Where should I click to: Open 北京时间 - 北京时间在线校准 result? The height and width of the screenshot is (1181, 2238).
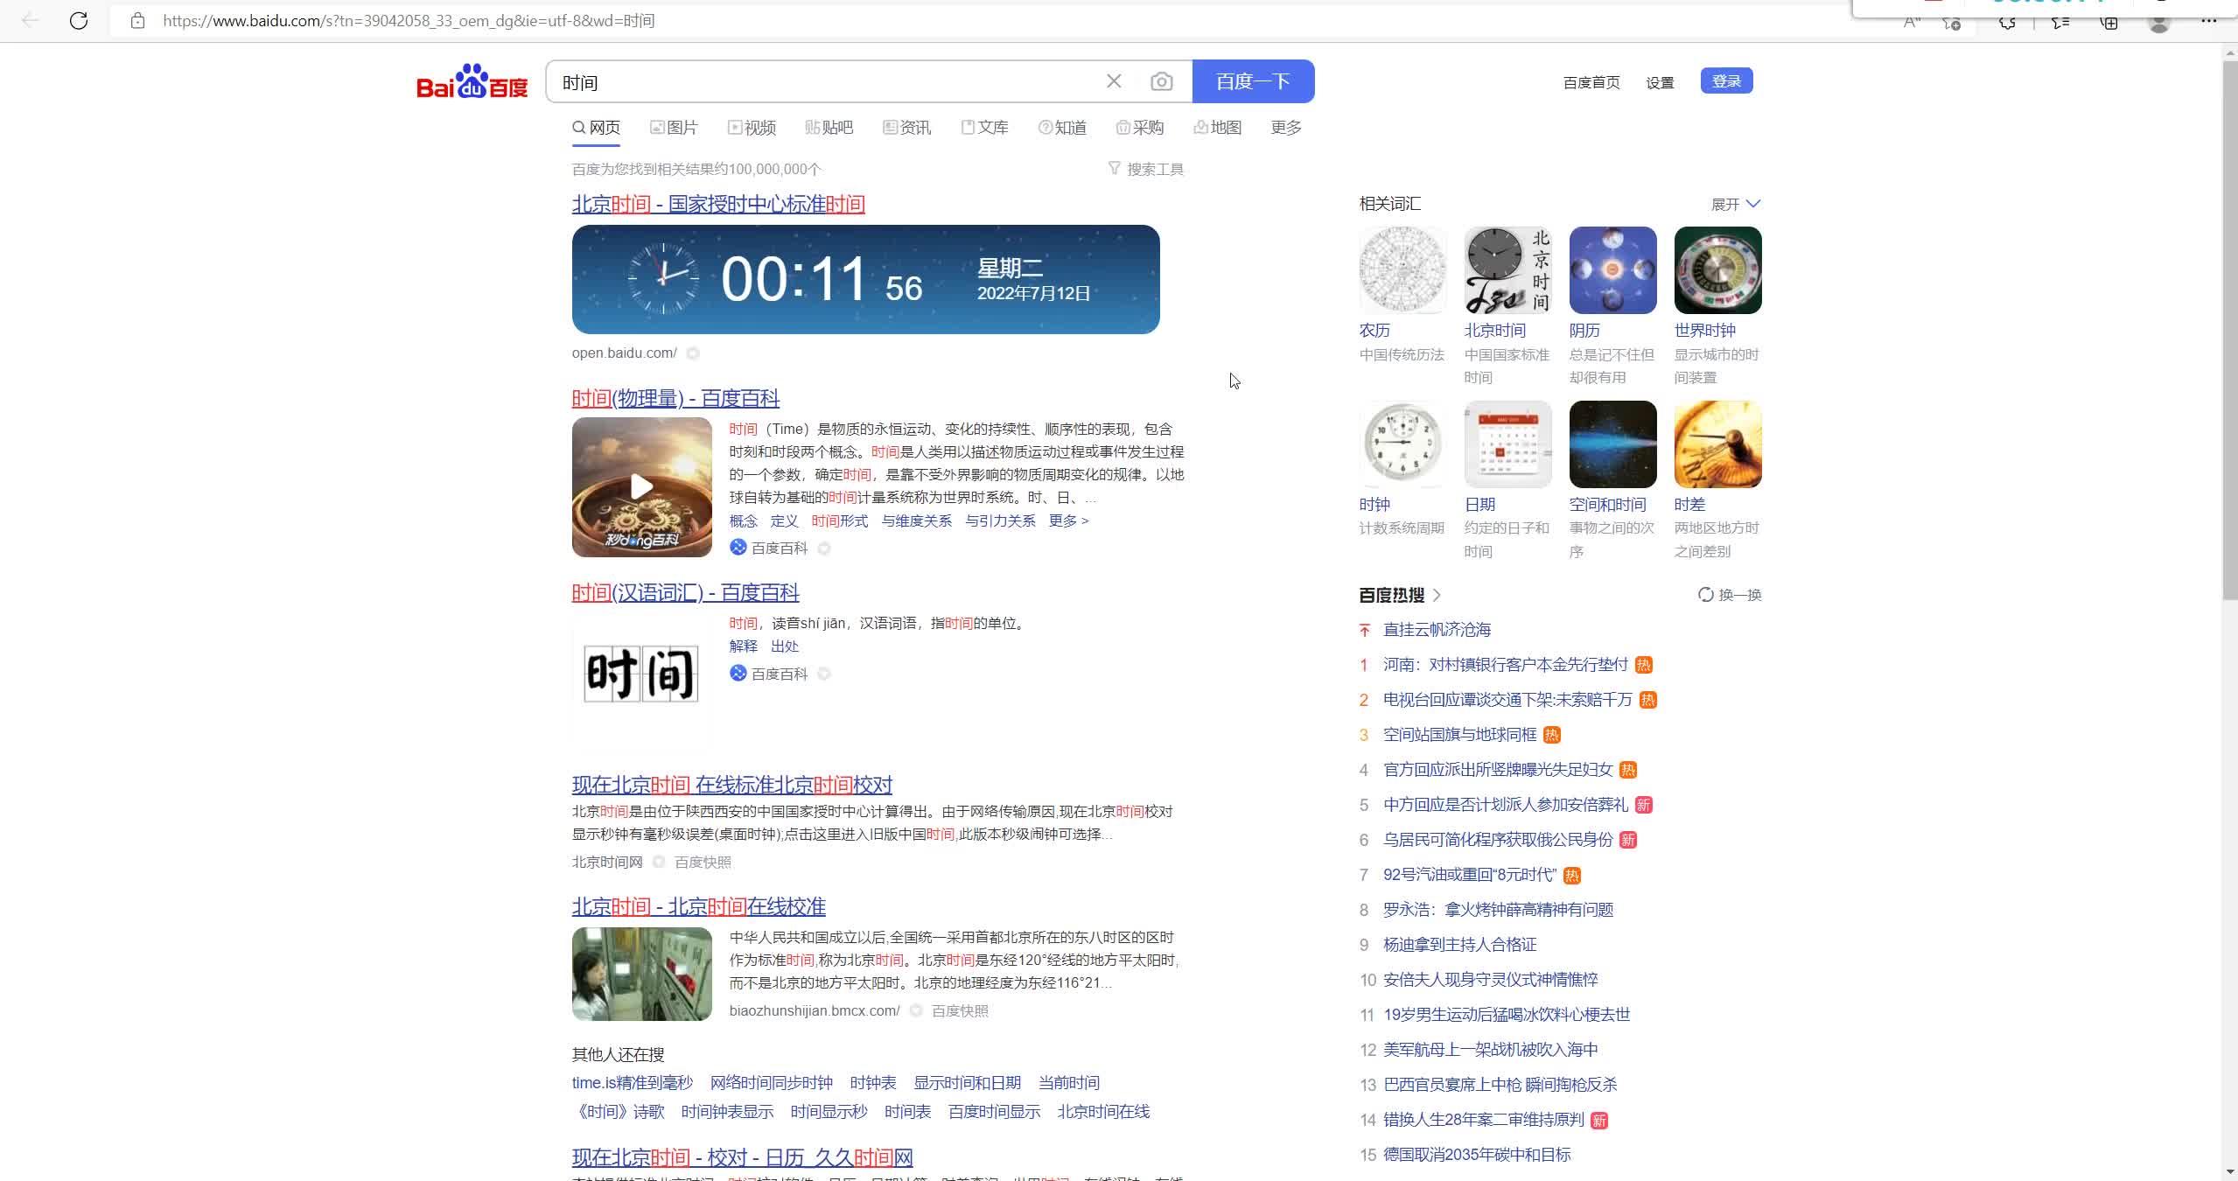[x=699, y=906]
